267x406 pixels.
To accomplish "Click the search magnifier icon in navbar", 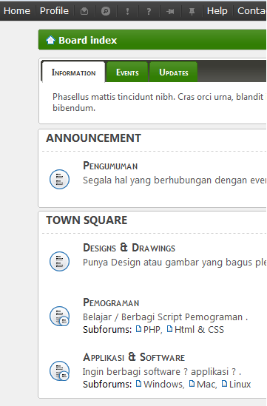I will pos(106,11).
